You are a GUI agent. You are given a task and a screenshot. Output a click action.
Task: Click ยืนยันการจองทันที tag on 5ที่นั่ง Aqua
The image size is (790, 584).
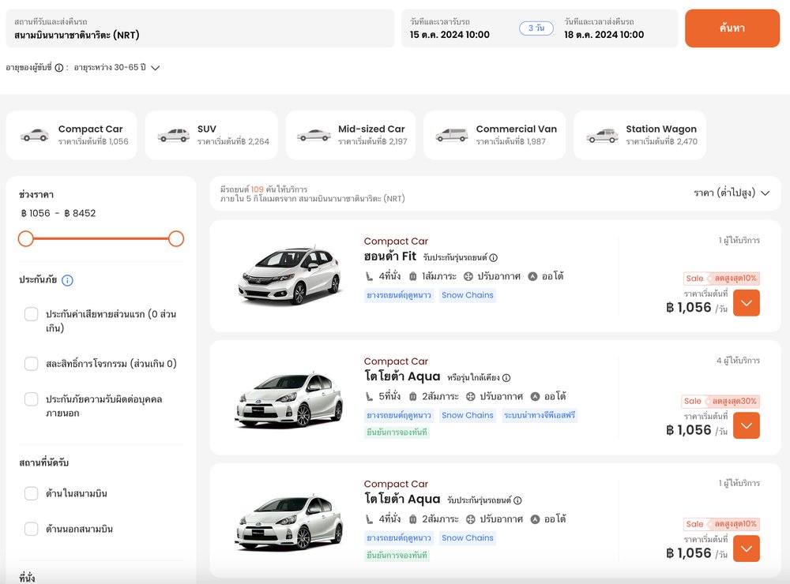[397, 432]
